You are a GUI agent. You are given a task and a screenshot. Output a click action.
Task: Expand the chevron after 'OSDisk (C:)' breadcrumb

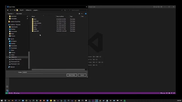pos(32,10)
